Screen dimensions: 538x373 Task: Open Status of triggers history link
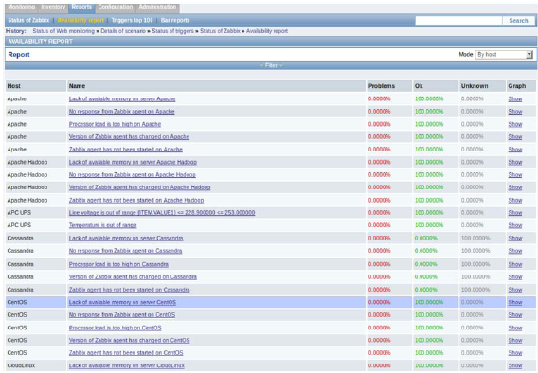pos(172,31)
